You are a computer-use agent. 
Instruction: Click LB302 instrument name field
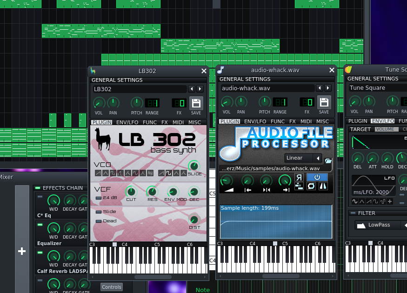point(140,89)
